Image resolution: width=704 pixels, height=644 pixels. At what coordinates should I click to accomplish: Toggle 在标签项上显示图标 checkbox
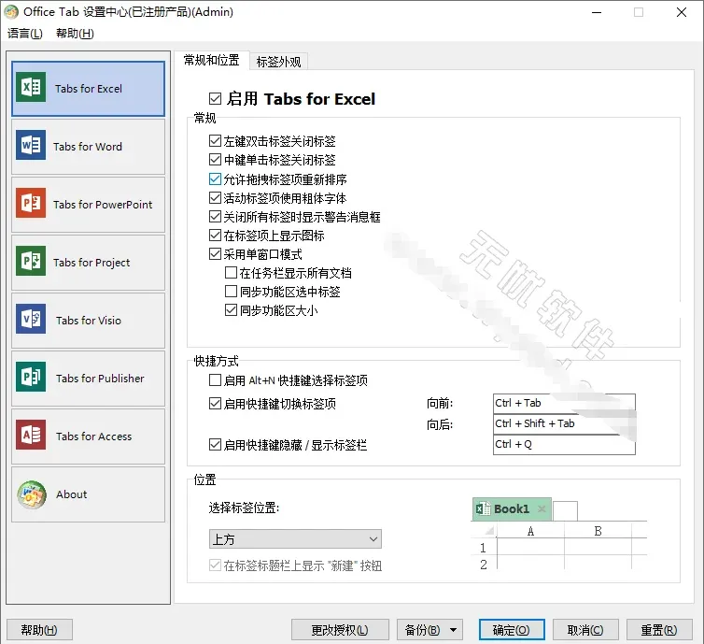point(215,235)
